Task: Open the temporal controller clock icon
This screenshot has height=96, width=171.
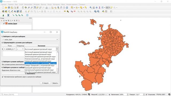Action: pyautogui.click(x=64, y=7)
